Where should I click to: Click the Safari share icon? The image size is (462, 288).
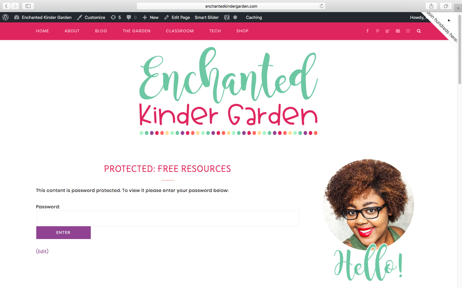coord(431,6)
